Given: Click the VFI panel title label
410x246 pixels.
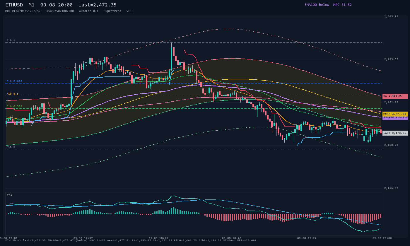Looking at the screenshot, I should coord(10,195).
